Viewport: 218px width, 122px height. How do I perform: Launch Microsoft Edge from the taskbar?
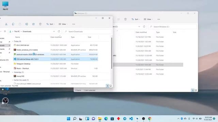pos(106,119)
